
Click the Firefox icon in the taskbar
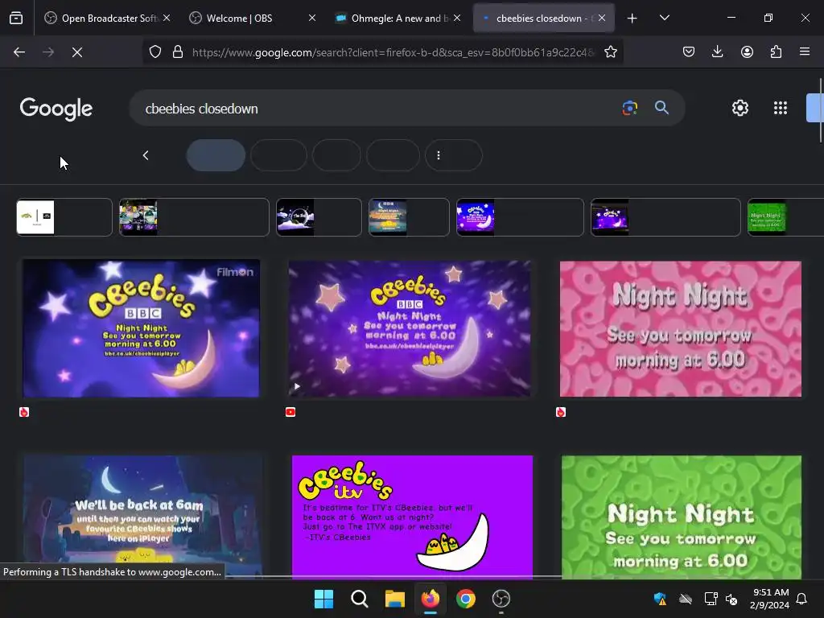pos(431,599)
